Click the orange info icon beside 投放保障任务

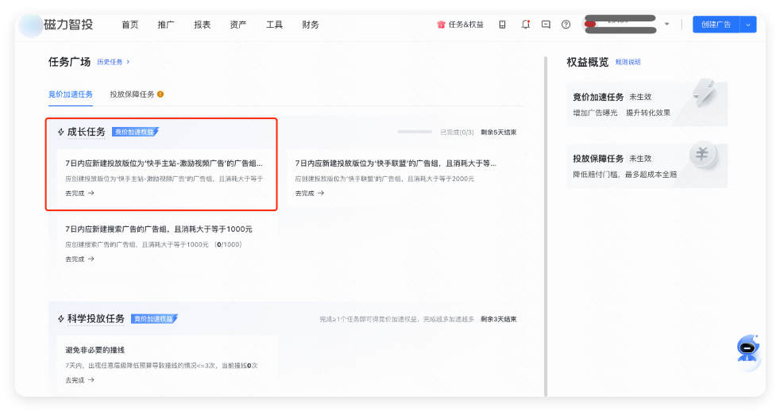[x=160, y=94]
